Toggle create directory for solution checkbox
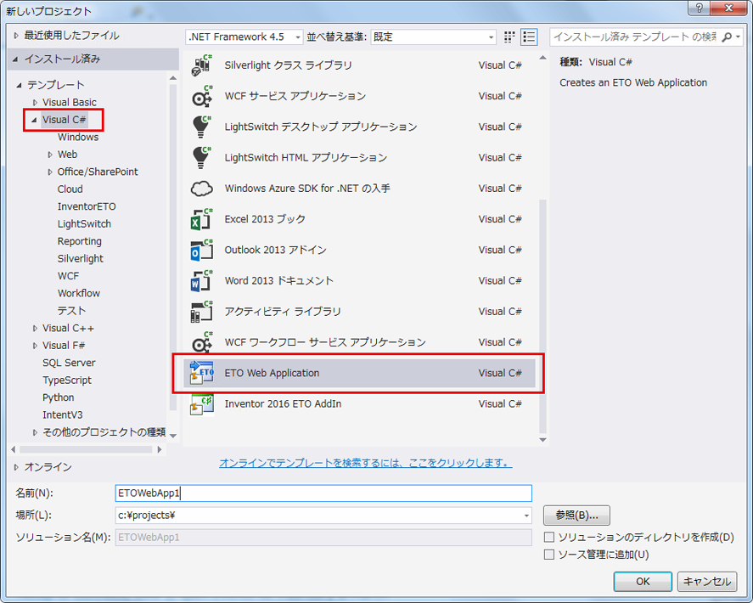Screen dimensions: 753x603 [x=549, y=537]
